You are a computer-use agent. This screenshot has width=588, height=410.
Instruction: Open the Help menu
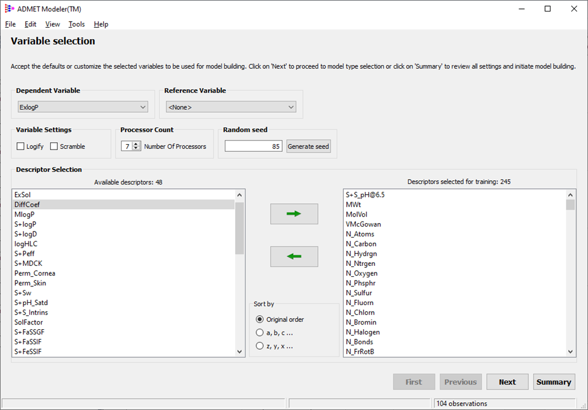coord(101,24)
